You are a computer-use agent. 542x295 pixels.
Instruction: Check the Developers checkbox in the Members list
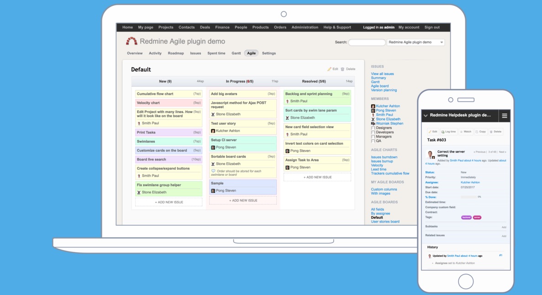point(373,132)
